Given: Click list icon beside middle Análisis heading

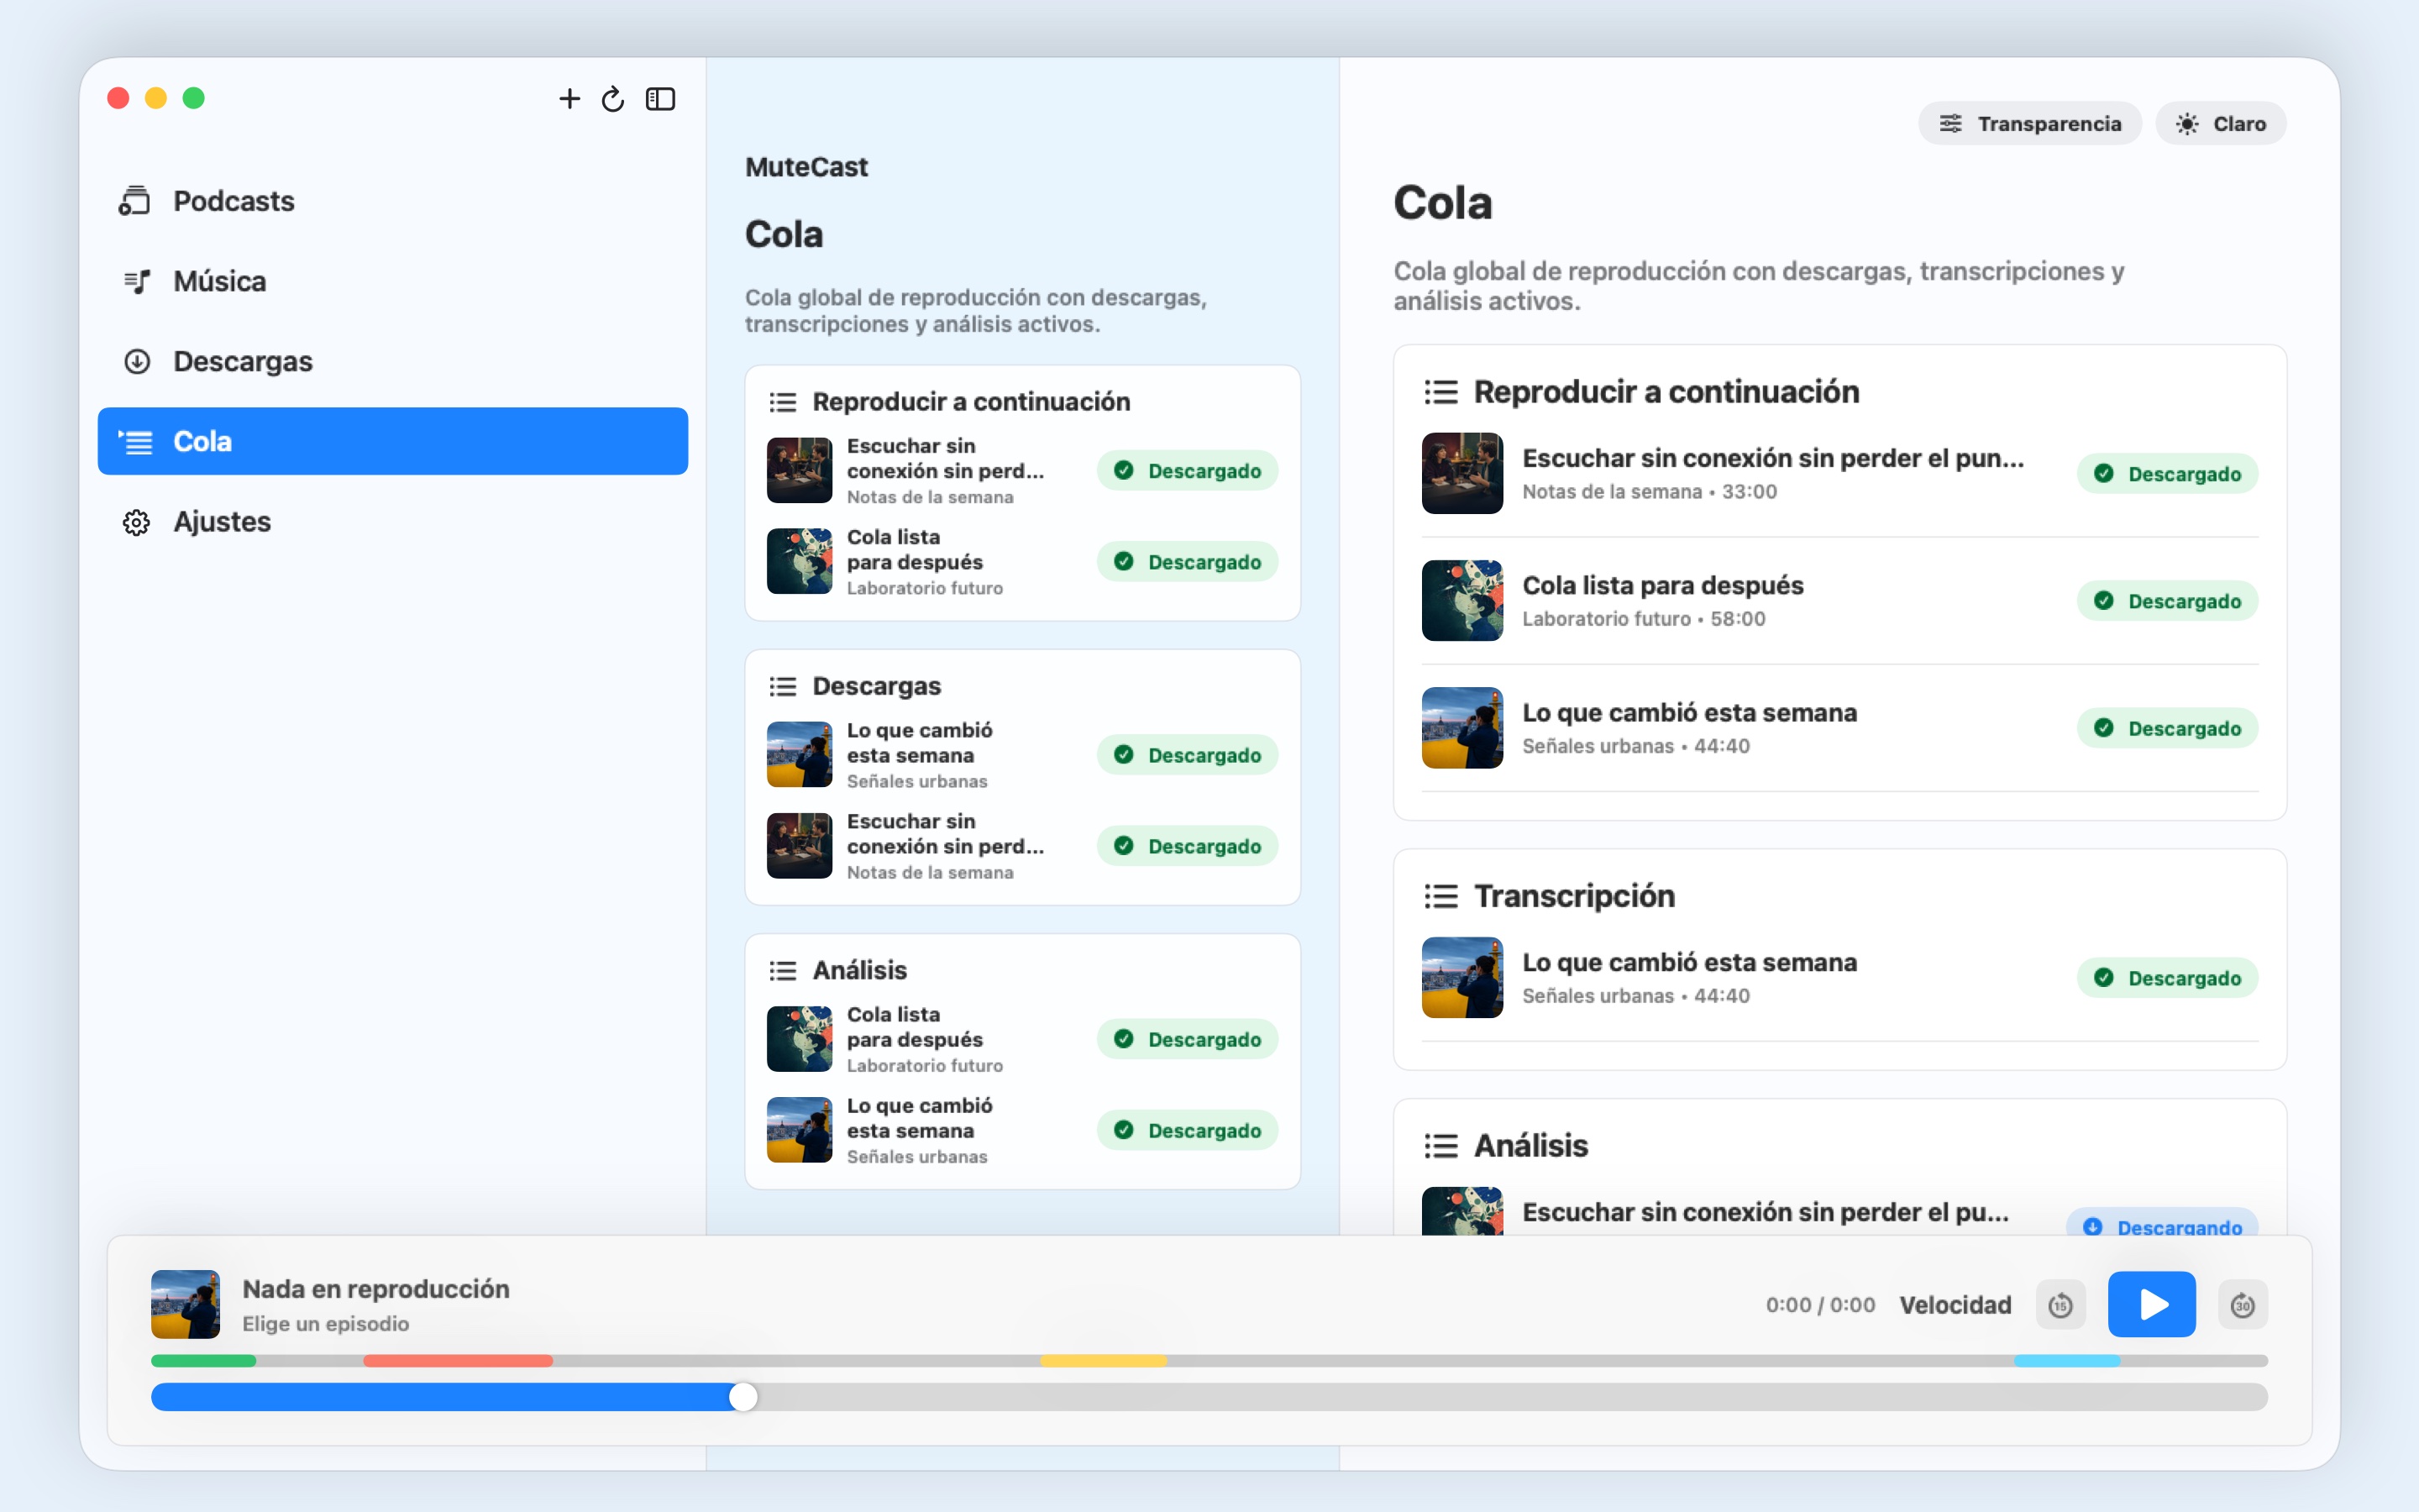Looking at the screenshot, I should [783, 970].
